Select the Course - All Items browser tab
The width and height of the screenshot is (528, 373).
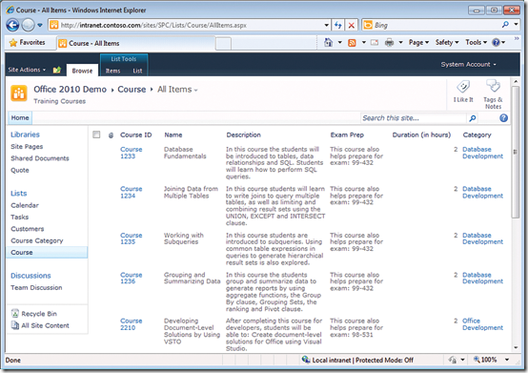135,43
